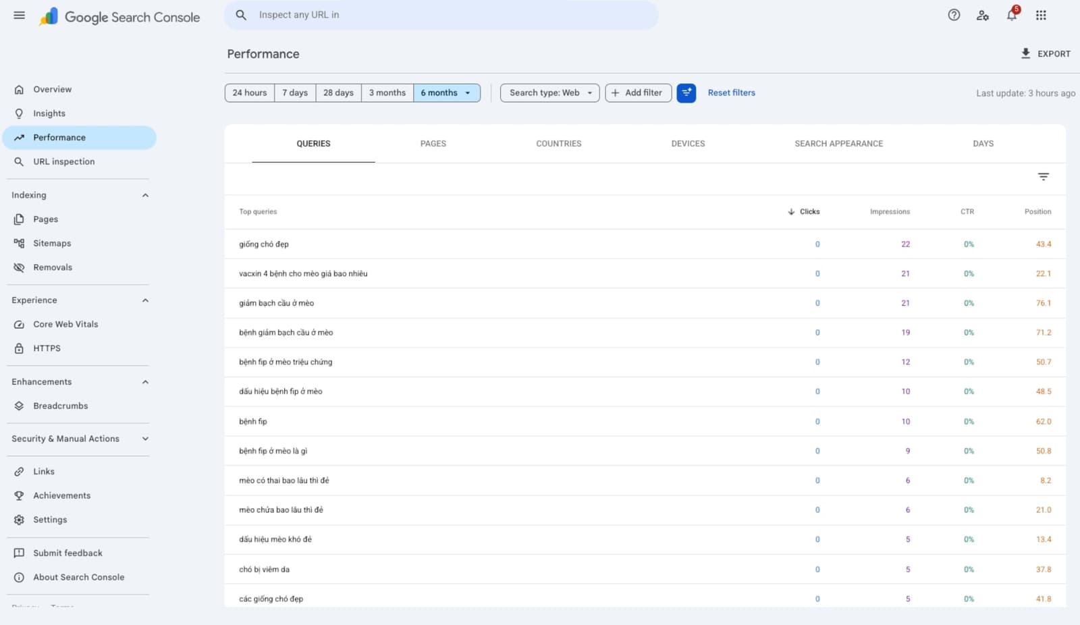Viewport: 1080px width, 625px height.
Task: Click the Achievements trophy icon
Action: (19, 495)
